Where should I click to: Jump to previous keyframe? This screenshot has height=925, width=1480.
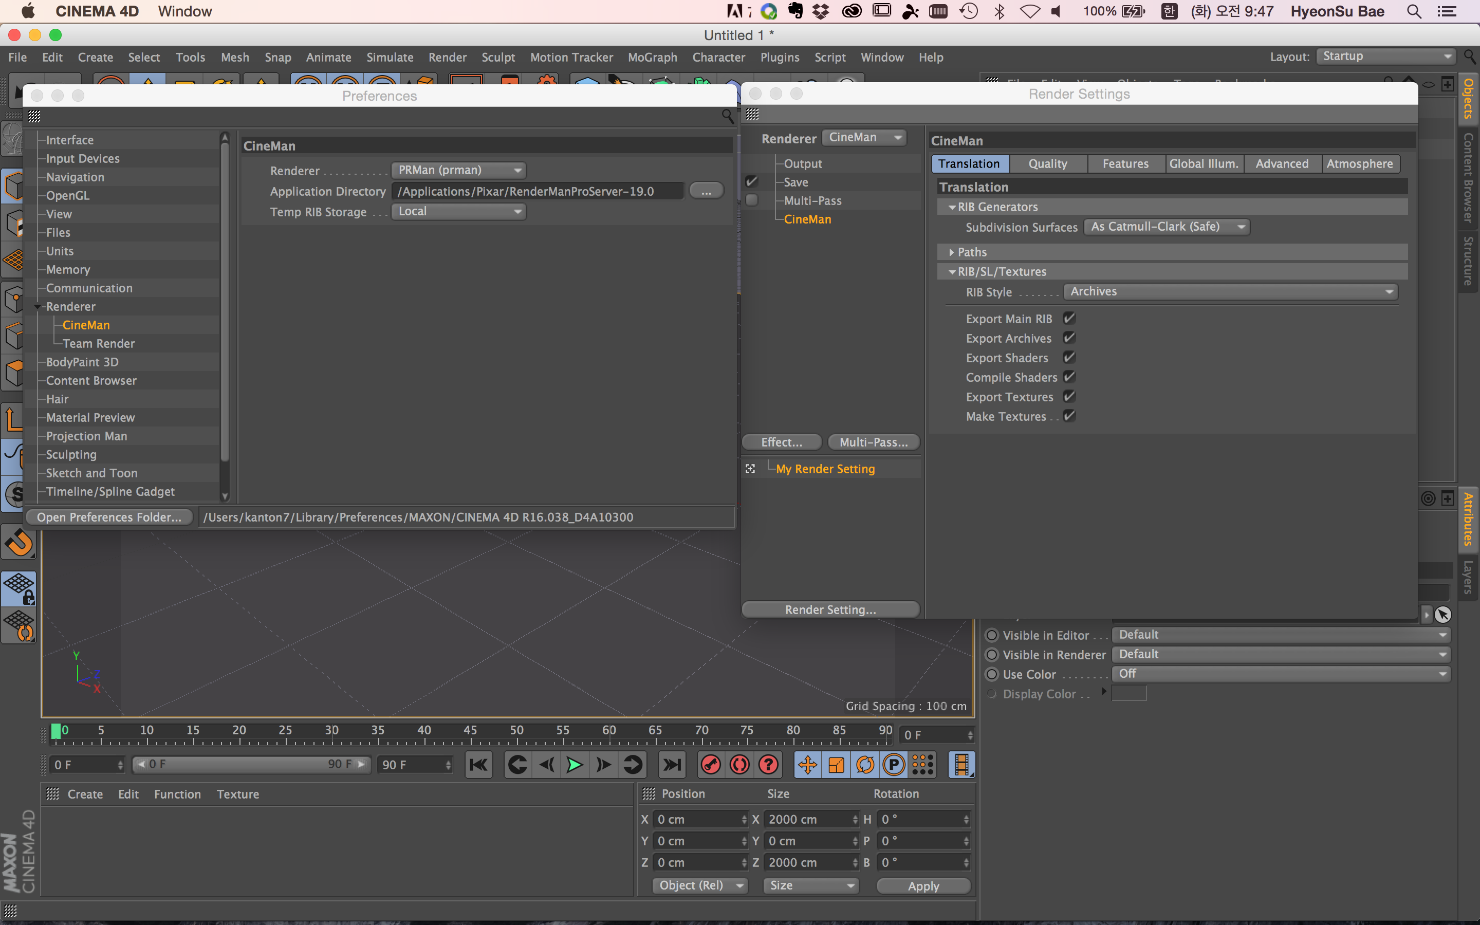[517, 765]
